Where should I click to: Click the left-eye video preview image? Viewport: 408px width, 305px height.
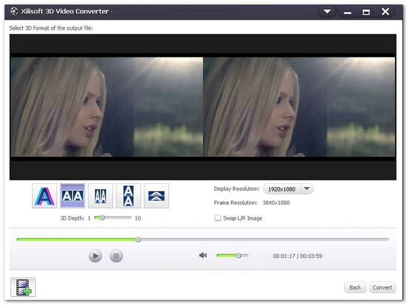[x=107, y=107]
